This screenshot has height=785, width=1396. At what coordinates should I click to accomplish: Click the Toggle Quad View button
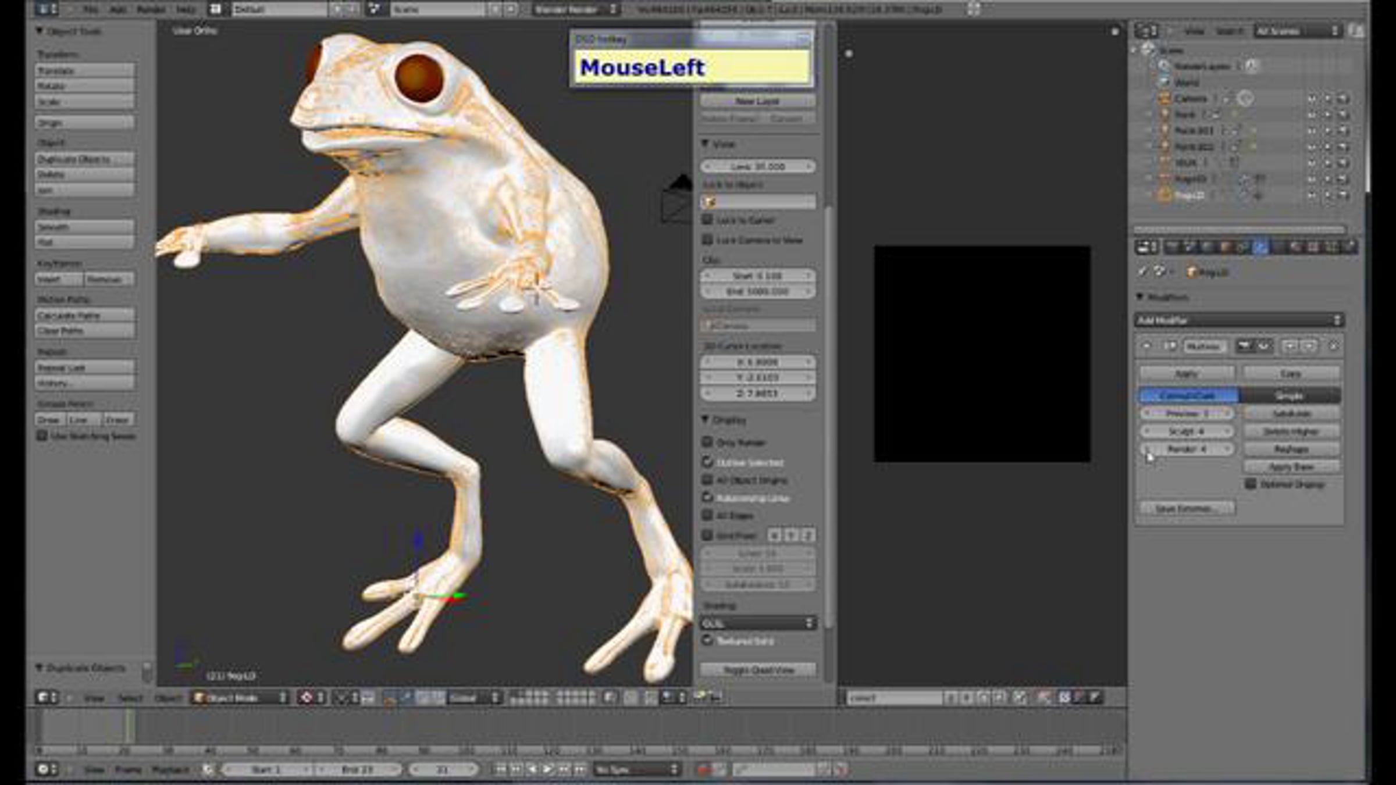click(758, 670)
